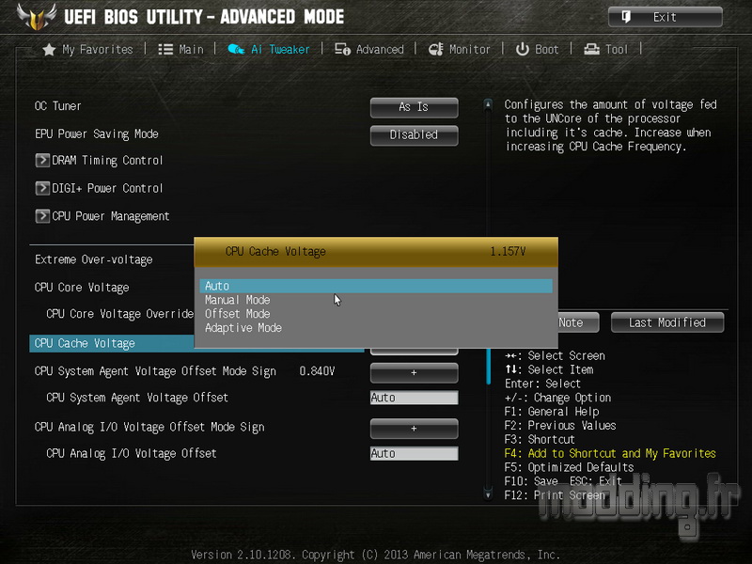Click the Tool tab printer icon

click(592, 49)
